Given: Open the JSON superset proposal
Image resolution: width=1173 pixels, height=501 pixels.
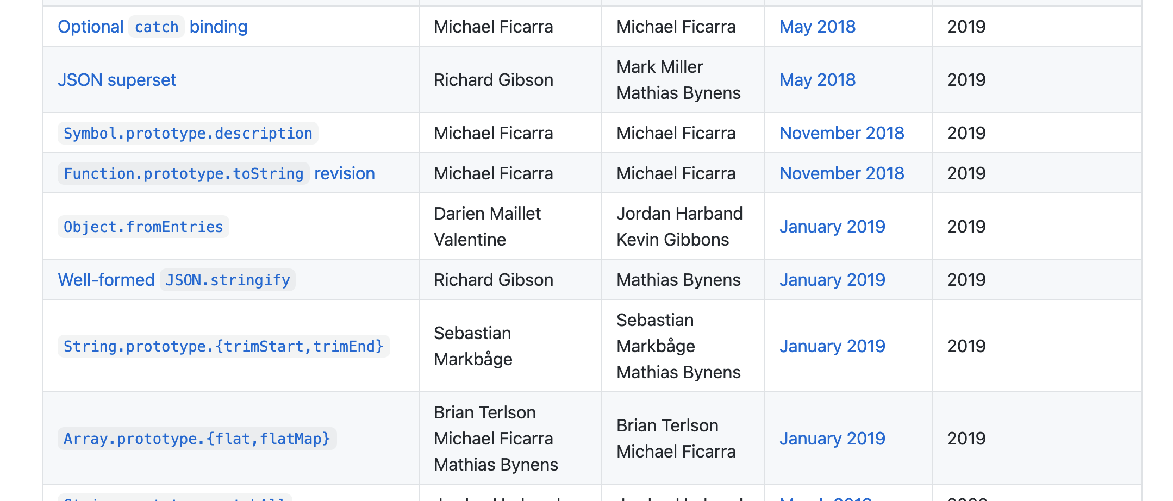Looking at the screenshot, I should coord(117,80).
